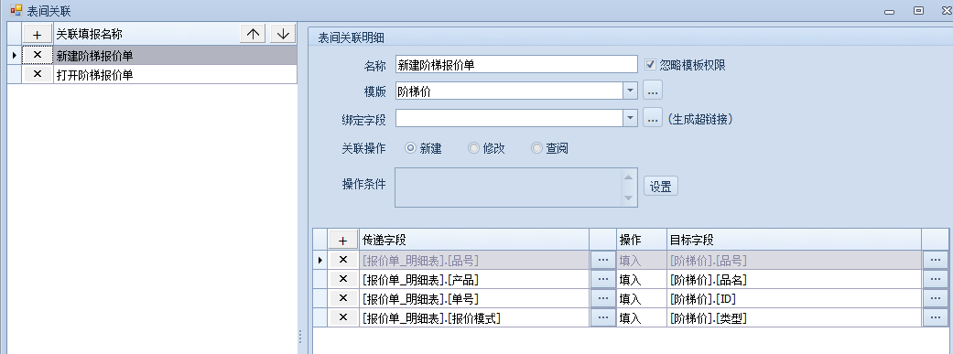Select the [报价单_明细表].[品号] cell
Screen dimensions: 953x354
[x=474, y=260]
